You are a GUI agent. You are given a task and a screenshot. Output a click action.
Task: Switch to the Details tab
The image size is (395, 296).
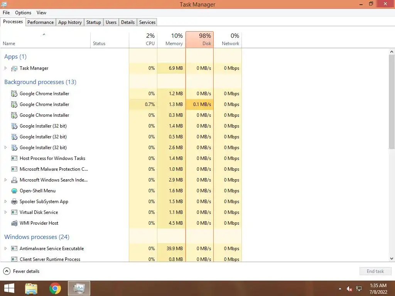coord(128,22)
